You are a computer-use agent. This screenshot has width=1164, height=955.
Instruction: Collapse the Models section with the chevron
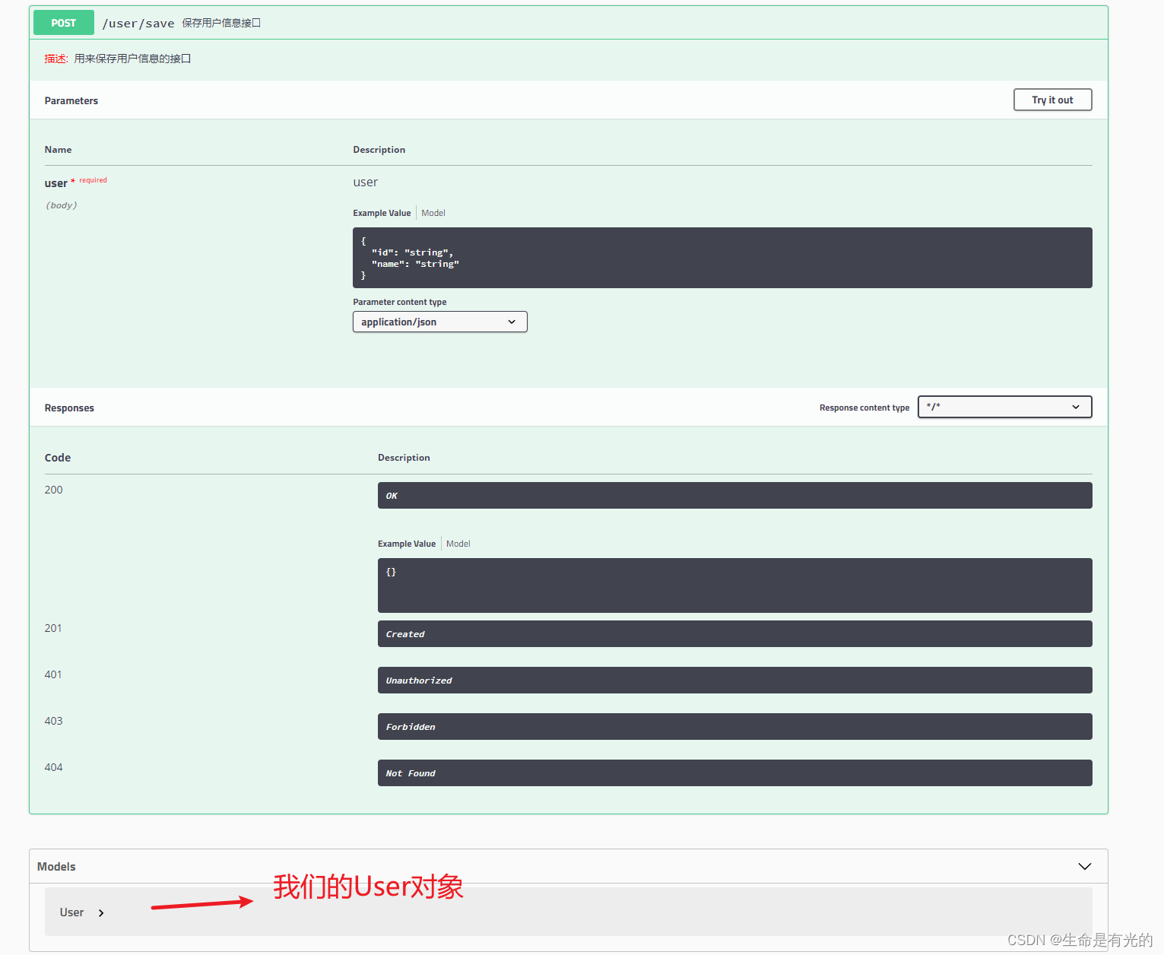pos(1085,866)
